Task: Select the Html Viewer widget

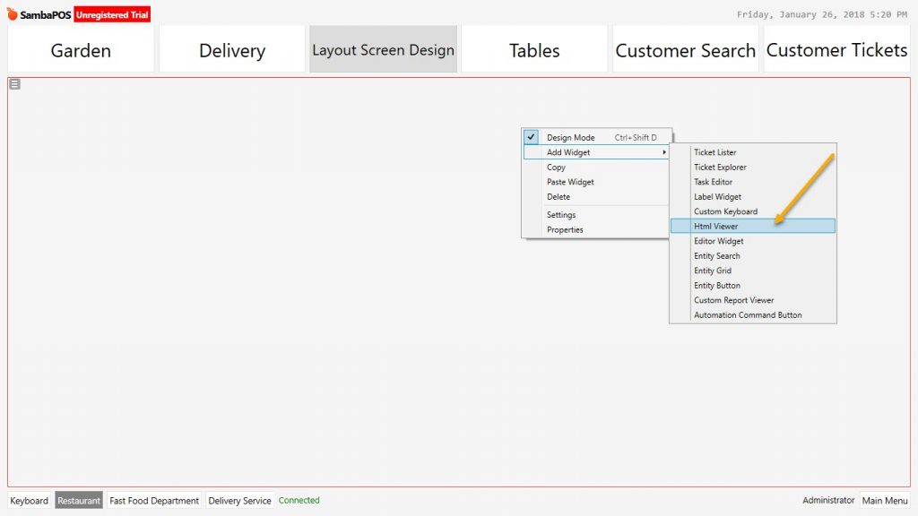Action: 753,226
